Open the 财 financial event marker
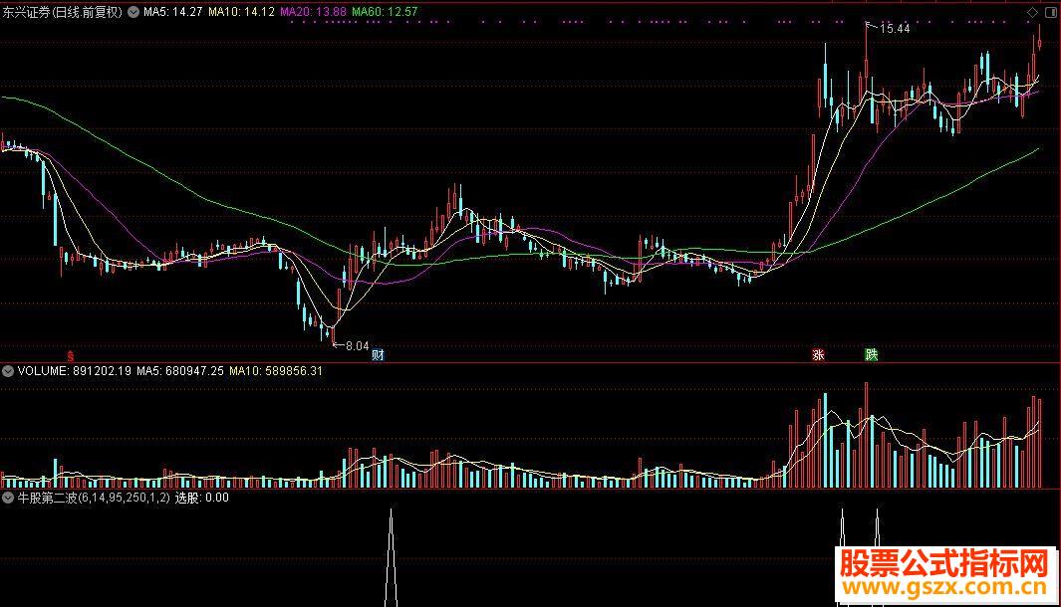This screenshot has width=1061, height=607. (x=378, y=355)
